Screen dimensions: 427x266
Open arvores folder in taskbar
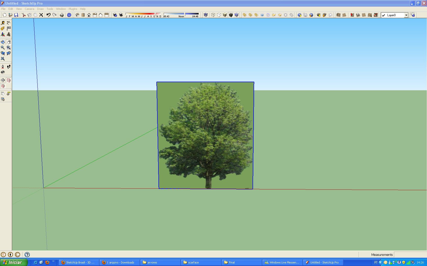point(160,262)
